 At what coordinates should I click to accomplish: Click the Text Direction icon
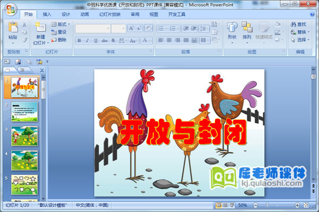coord(215,24)
